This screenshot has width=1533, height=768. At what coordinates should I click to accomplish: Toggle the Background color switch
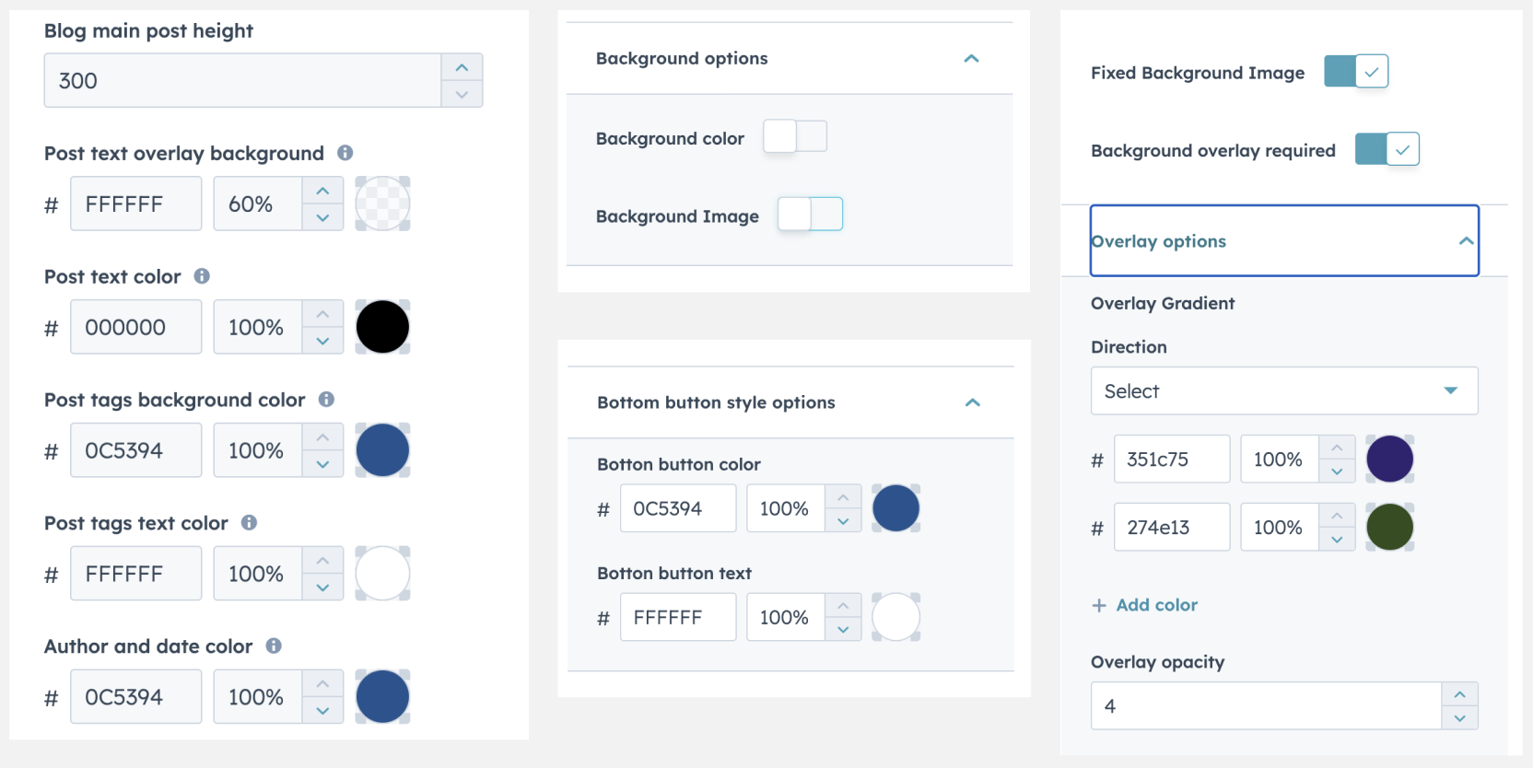point(794,136)
